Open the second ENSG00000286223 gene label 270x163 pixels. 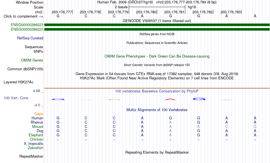click(x=27, y=29)
